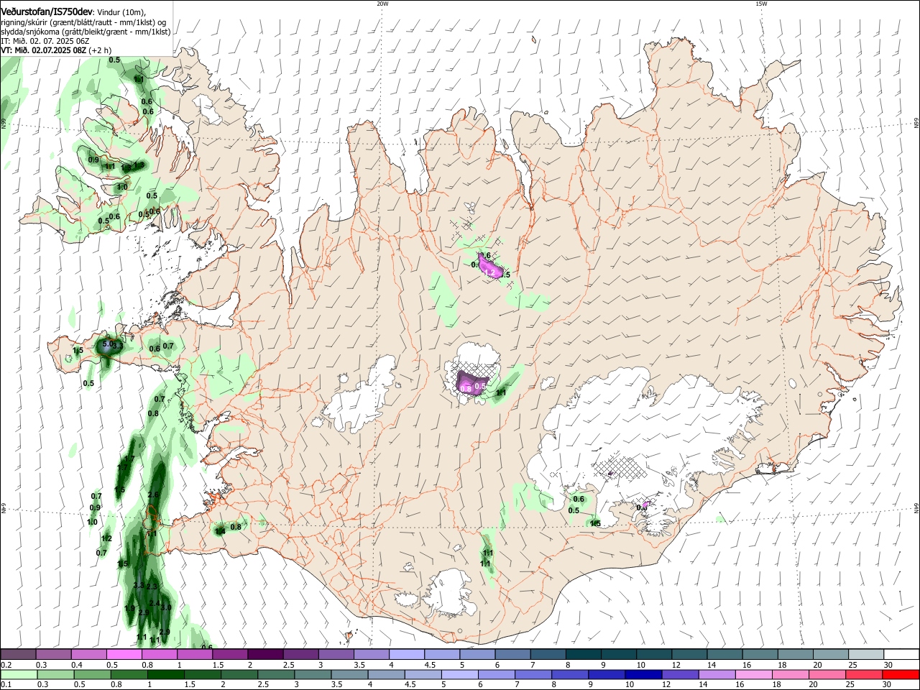Click the lavender 14 swatch in the lower legend row

point(717,674)
